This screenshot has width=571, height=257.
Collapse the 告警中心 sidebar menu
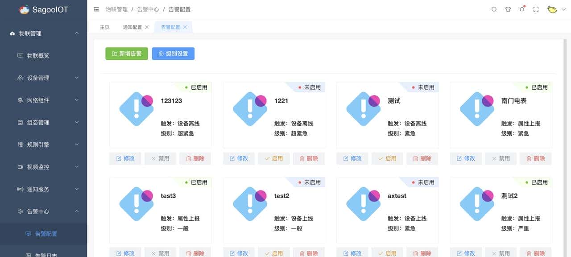[x=43, y=211]
